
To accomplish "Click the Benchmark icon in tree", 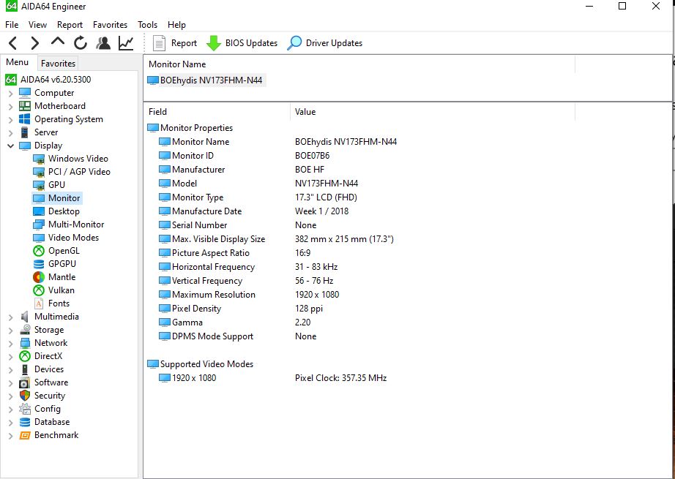I will [25, 435].
